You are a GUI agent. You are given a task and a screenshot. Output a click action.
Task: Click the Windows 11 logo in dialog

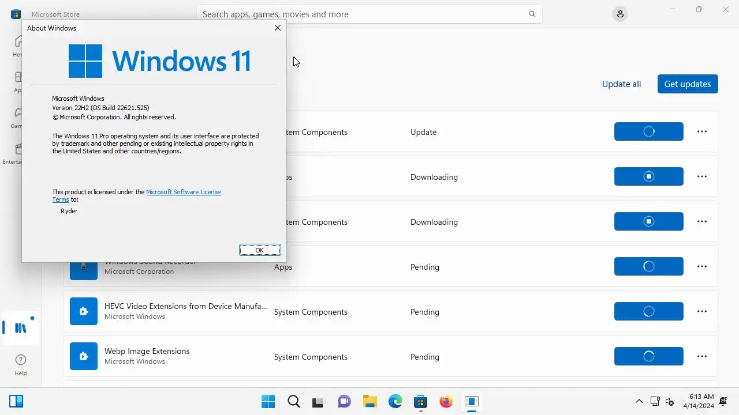point(159,61)
